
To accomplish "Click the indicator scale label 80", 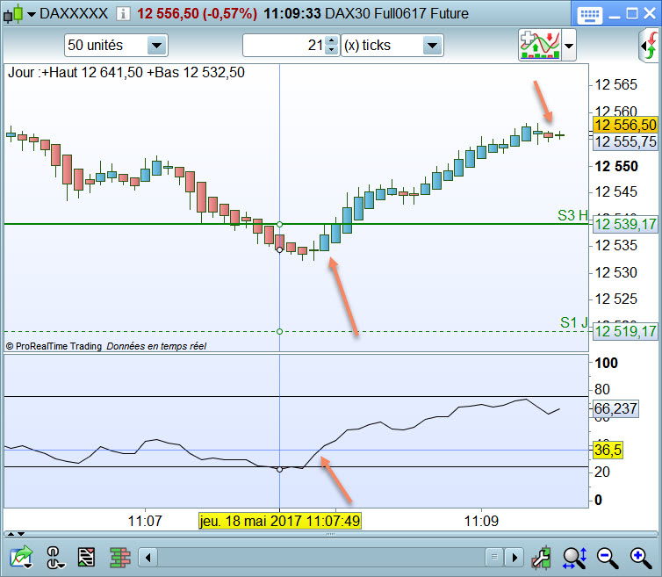I will 602,389.
